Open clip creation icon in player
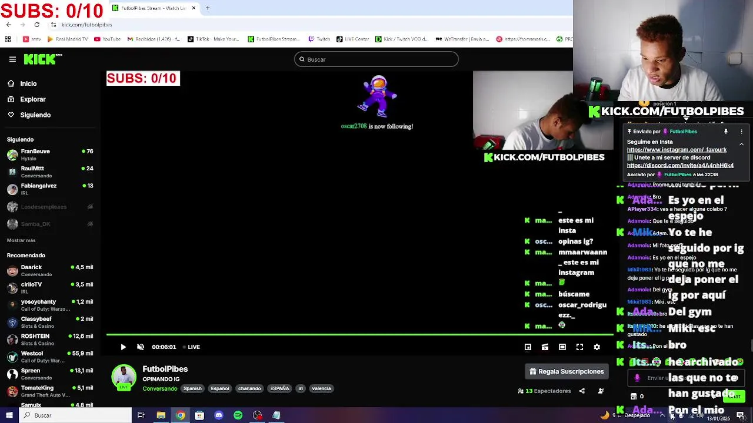The height and width of the screenshot is (423, 753). tap(545, 347)
